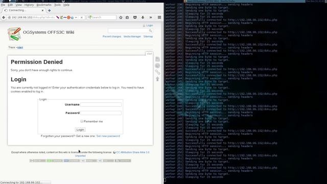Image resolution: width=327 pixels, height=184 pixels.
Task: Click the DokuWiki logo image
Action: click(14, 34)
